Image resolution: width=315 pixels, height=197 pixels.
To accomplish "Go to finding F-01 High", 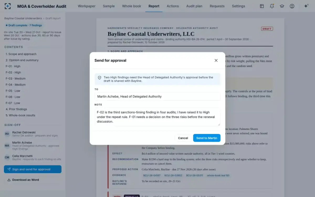I will [x=13, y=66].
